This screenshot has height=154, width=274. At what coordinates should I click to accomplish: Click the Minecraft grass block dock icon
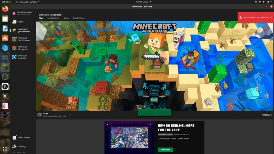pos(5,67)
